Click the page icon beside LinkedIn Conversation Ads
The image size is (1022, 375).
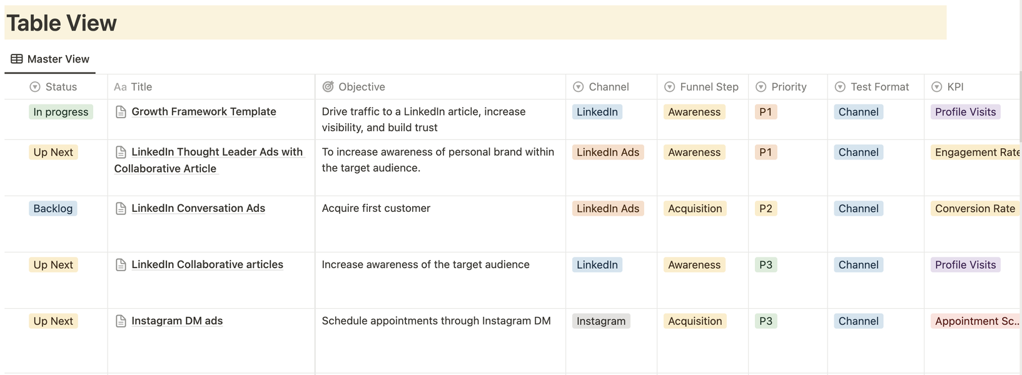(x=121, y=208)
